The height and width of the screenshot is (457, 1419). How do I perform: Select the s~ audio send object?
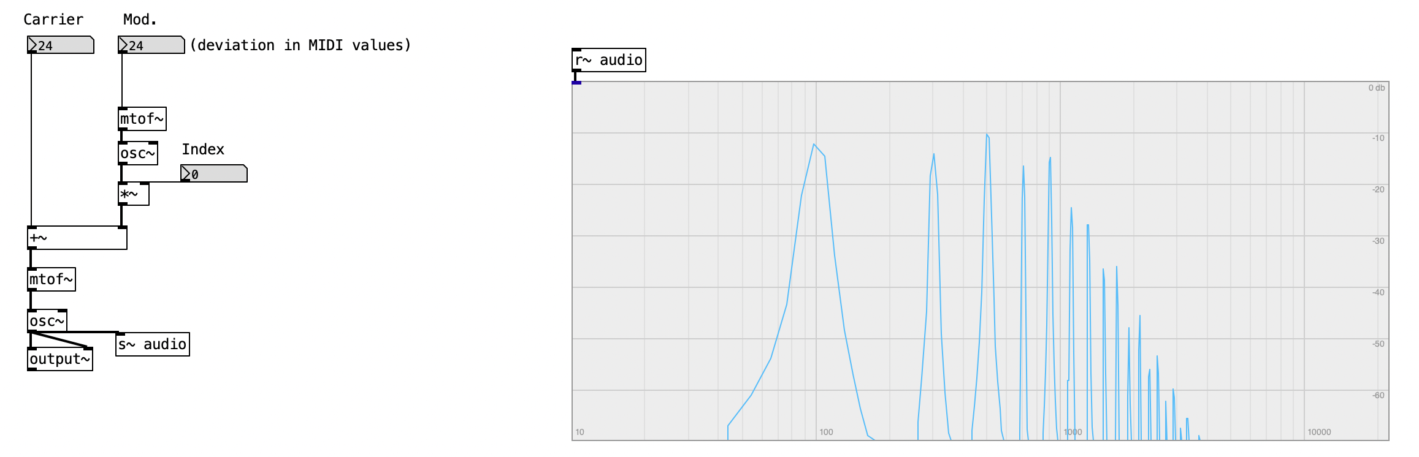click(153, 344)
